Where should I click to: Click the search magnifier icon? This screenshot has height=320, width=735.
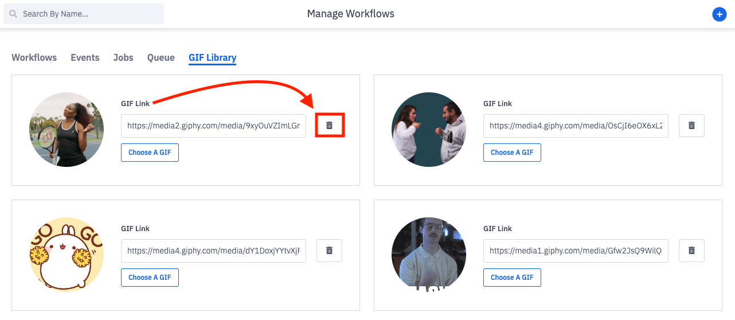[x=13, y=14]
